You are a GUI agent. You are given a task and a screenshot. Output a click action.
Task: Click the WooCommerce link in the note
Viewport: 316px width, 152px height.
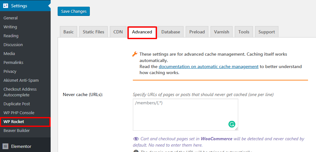(x=217, y=139)
